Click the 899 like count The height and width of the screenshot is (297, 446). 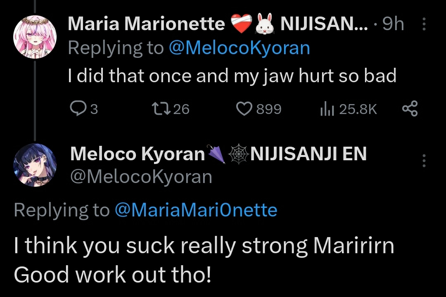[x=269, y=109]
